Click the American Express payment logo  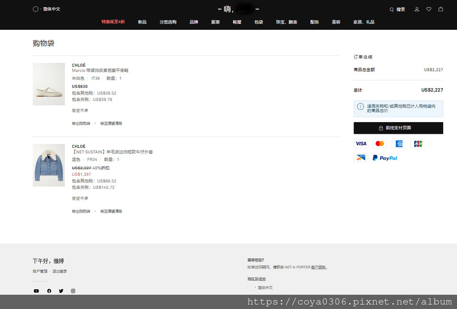399,144
